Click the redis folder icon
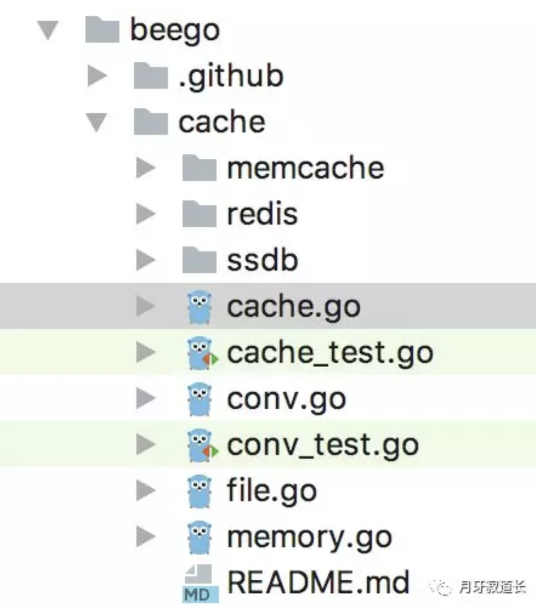536x605 pixels. [x=199, y=214]
